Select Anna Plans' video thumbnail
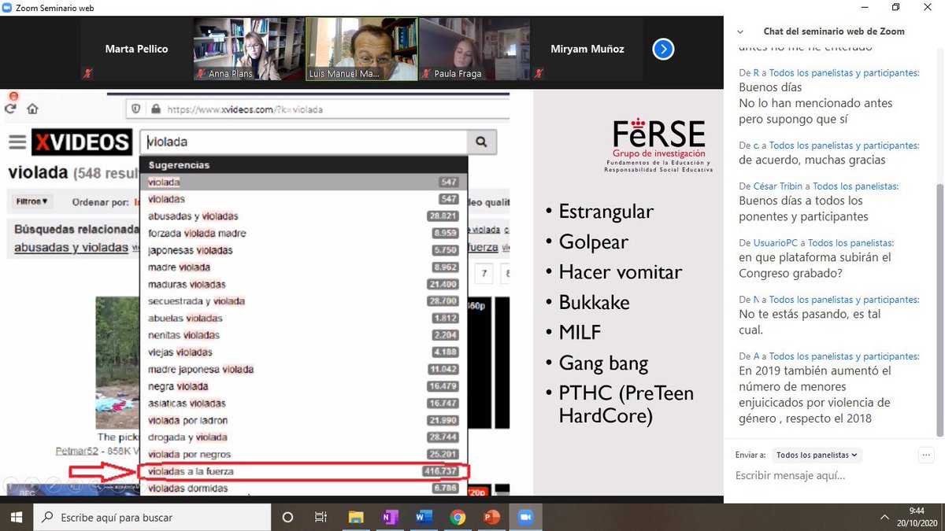The image size is (945, 531). 249,49
